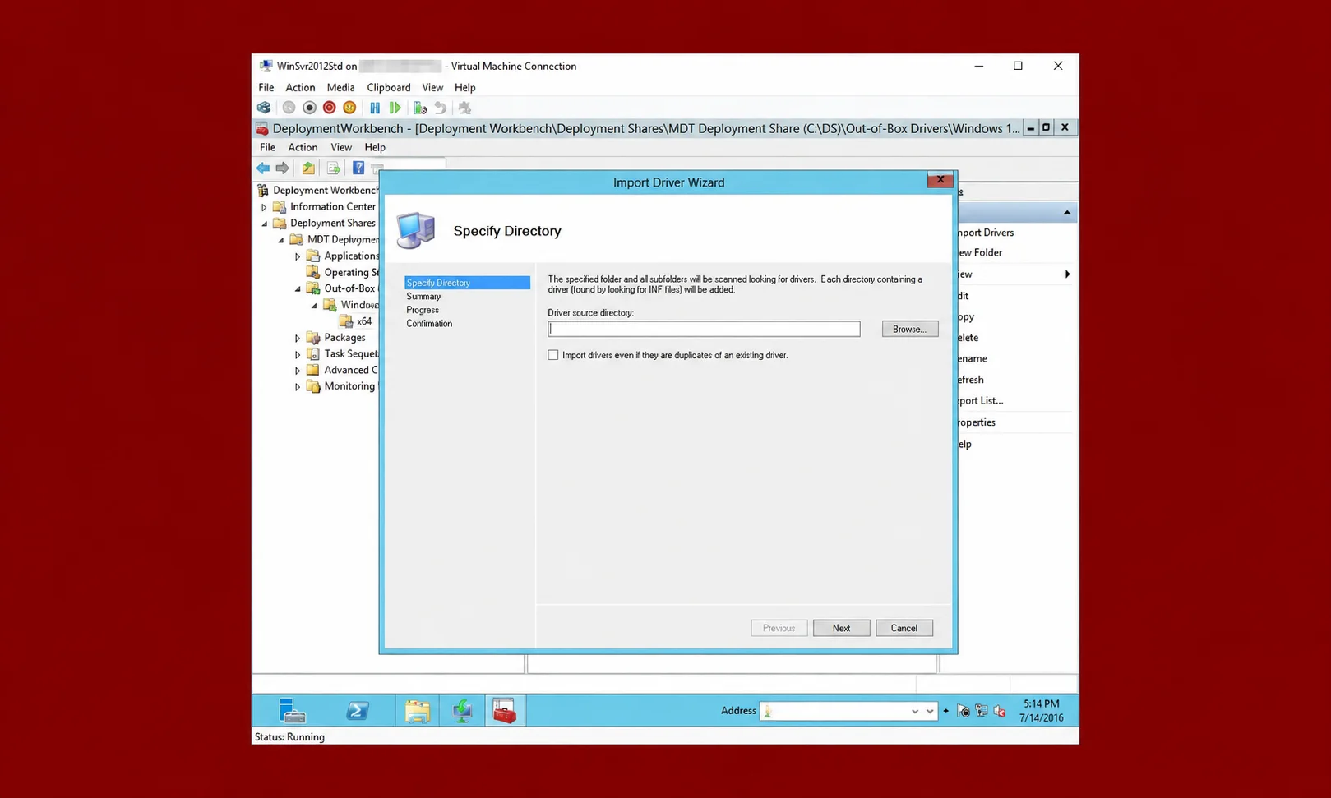1331x798 pixels.
Task: Click the Forward arrow in Workbench toolbar
Action: [282, 168]
